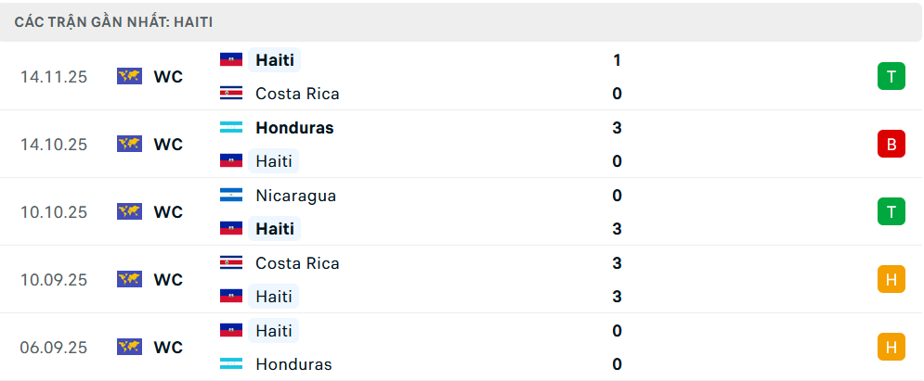The image size is (924, 381).
Task: Open the Nicaragua team link
Action: click(x=295, y=196)
